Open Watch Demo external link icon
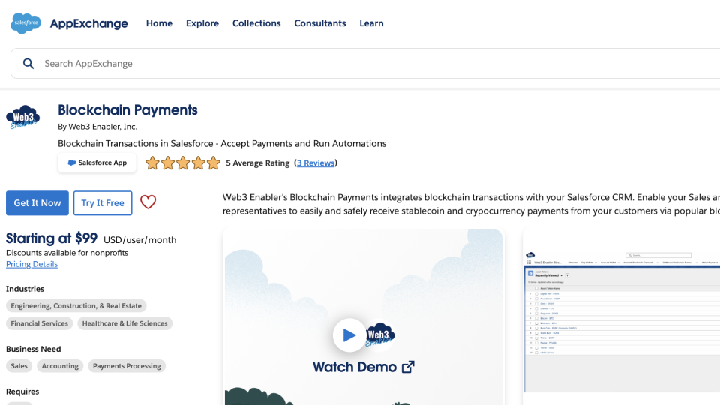This screenshot has height=405, width=720. 408,367
